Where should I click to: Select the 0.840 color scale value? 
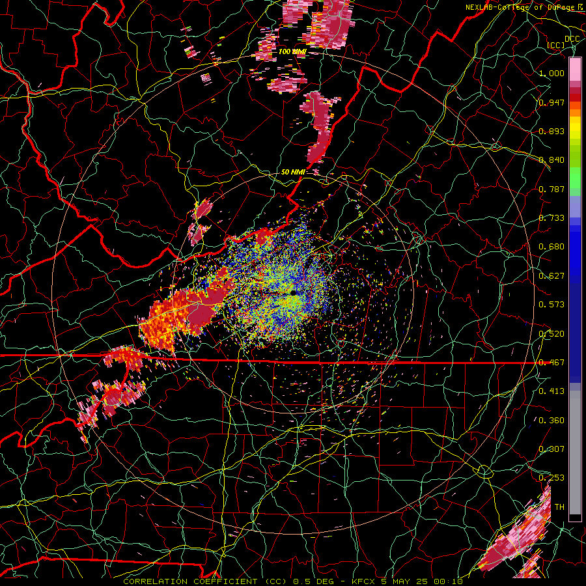(x=551, y=160)
